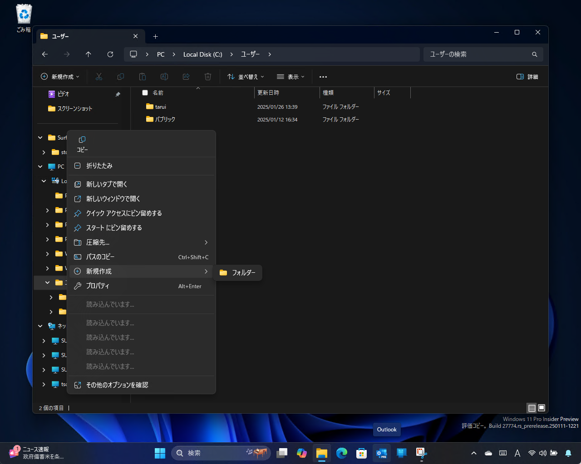The width and height of the screenshot is (581, 464).
Task: Click the refresh icon in the address bar
Action: click(110, 54)
